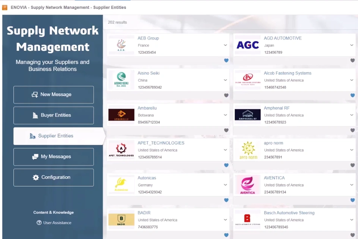Image resolution: width=358 pixels, height=239 pixels.
Task: Expand the Aisino Seiki card chevron
Action: click(x=225, y=80)
